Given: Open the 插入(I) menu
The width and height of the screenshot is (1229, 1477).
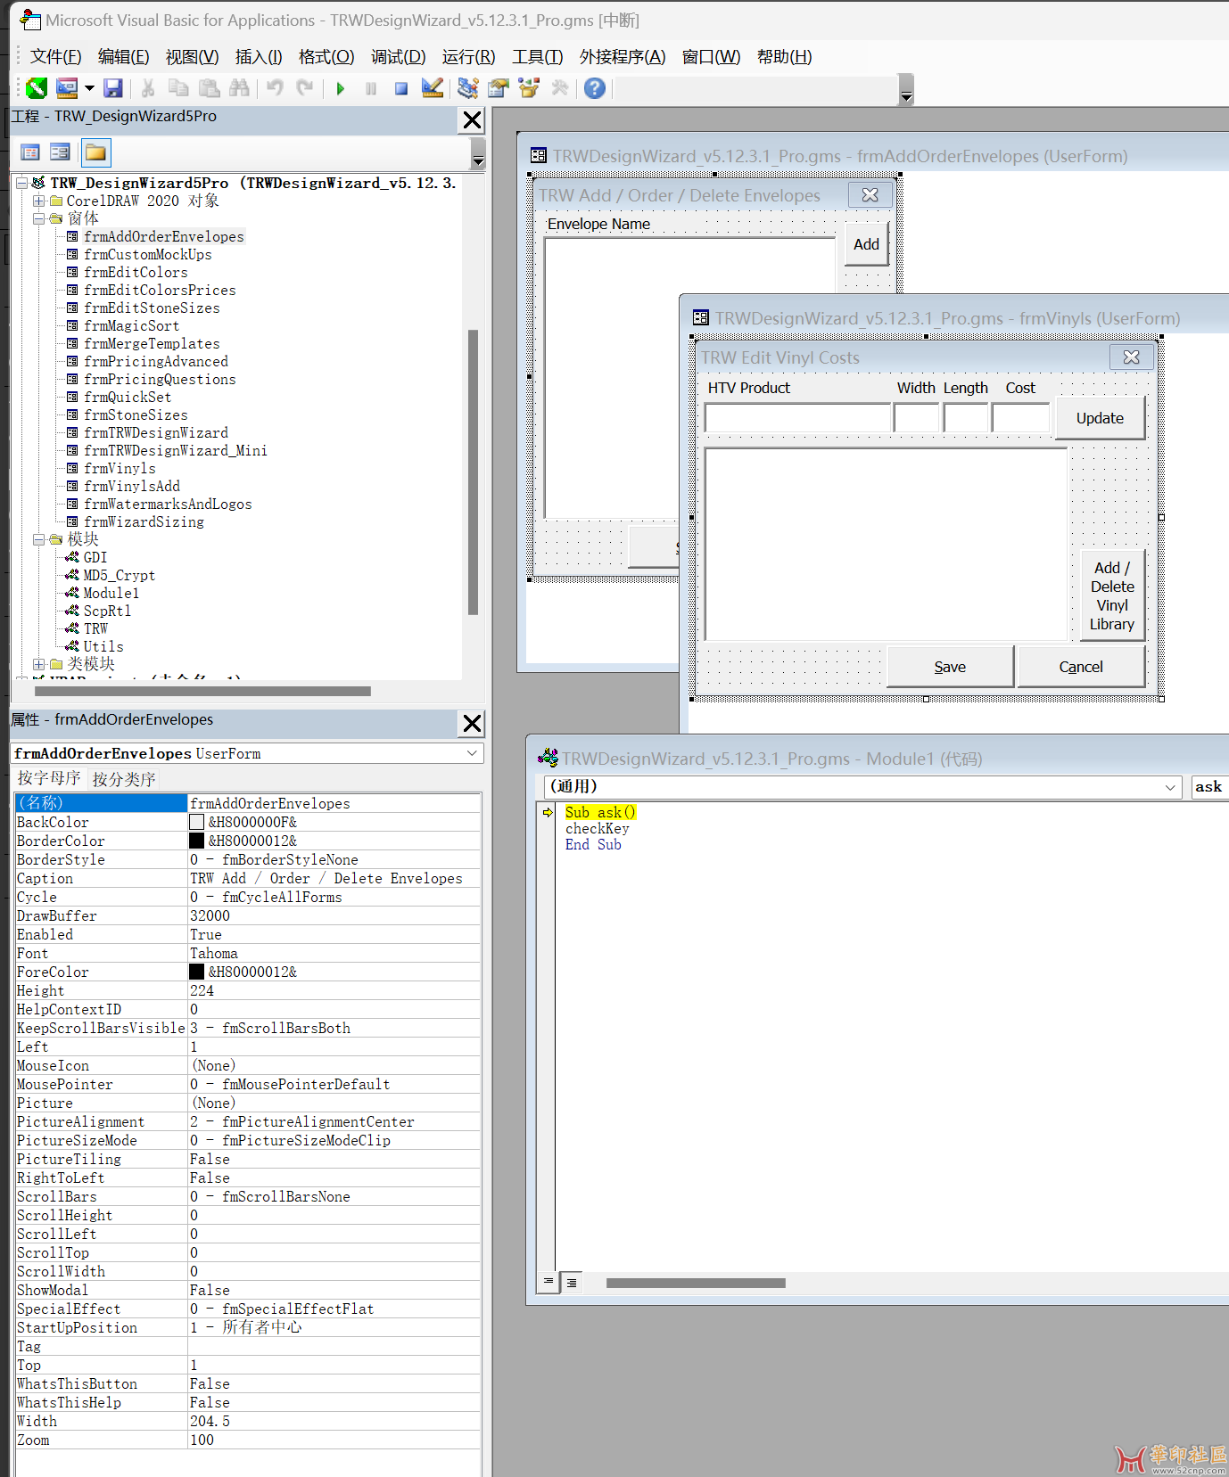Looking at the screenshot, I should pos(259,57).
